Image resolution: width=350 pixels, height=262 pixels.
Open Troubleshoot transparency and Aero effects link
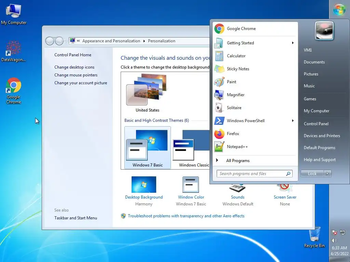tap(186, 216)
